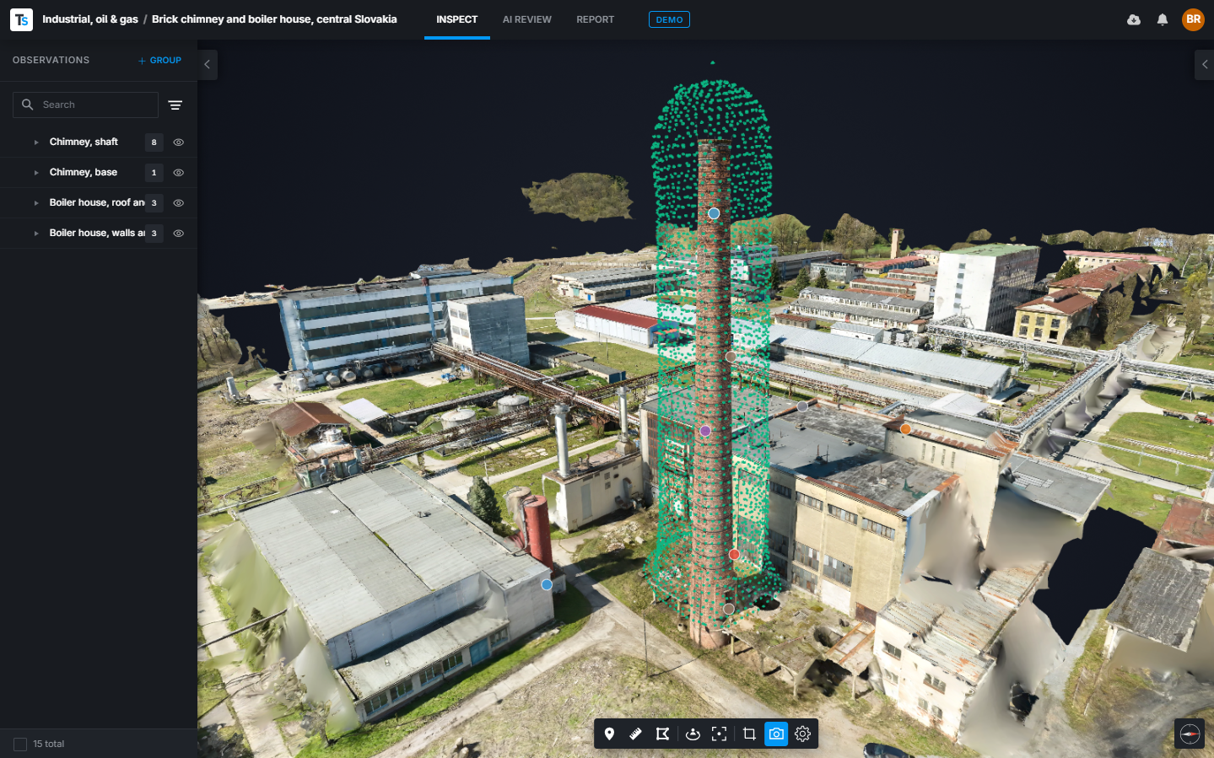The image size is (1214, 758).
Task: Select the orange observation marker on roof
Action: 905,429
